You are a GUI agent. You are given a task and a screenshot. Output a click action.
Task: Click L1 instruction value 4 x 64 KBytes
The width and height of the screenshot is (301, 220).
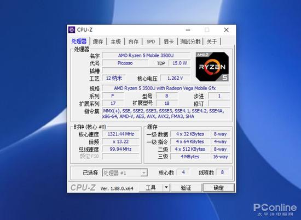[190, 142]
